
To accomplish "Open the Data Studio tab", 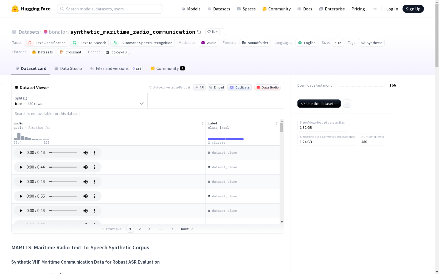I will (x=68, y=68).
